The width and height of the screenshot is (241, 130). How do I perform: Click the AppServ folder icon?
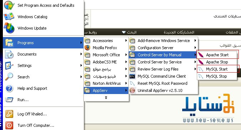point(87,90)
